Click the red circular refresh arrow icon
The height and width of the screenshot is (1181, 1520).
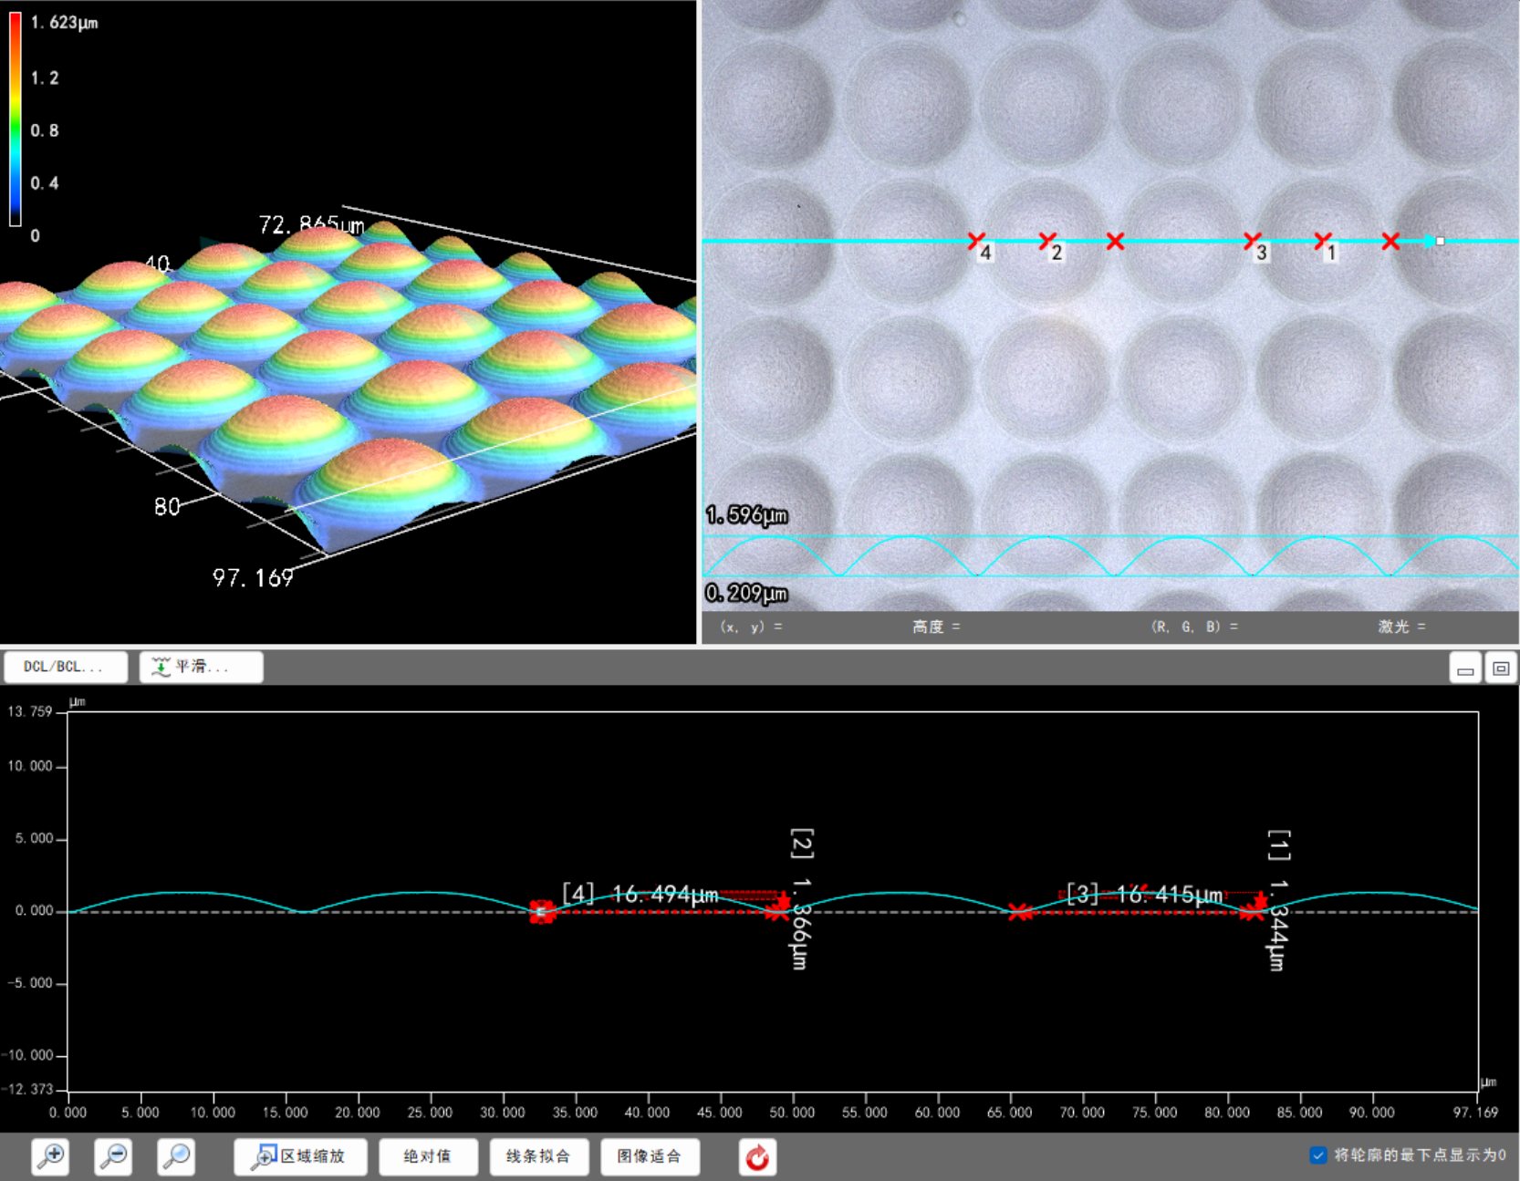(x=757, y=1157)
